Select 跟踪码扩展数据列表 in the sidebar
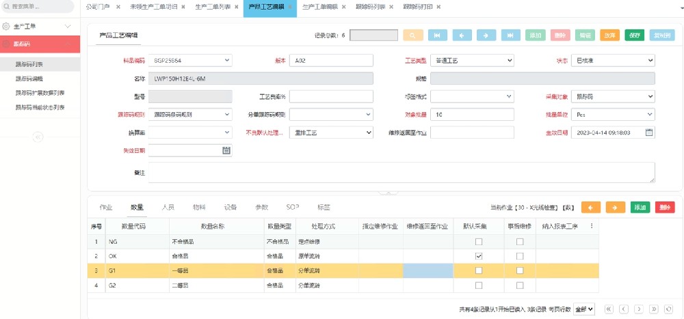684x319 pixels. coord(40,93)
